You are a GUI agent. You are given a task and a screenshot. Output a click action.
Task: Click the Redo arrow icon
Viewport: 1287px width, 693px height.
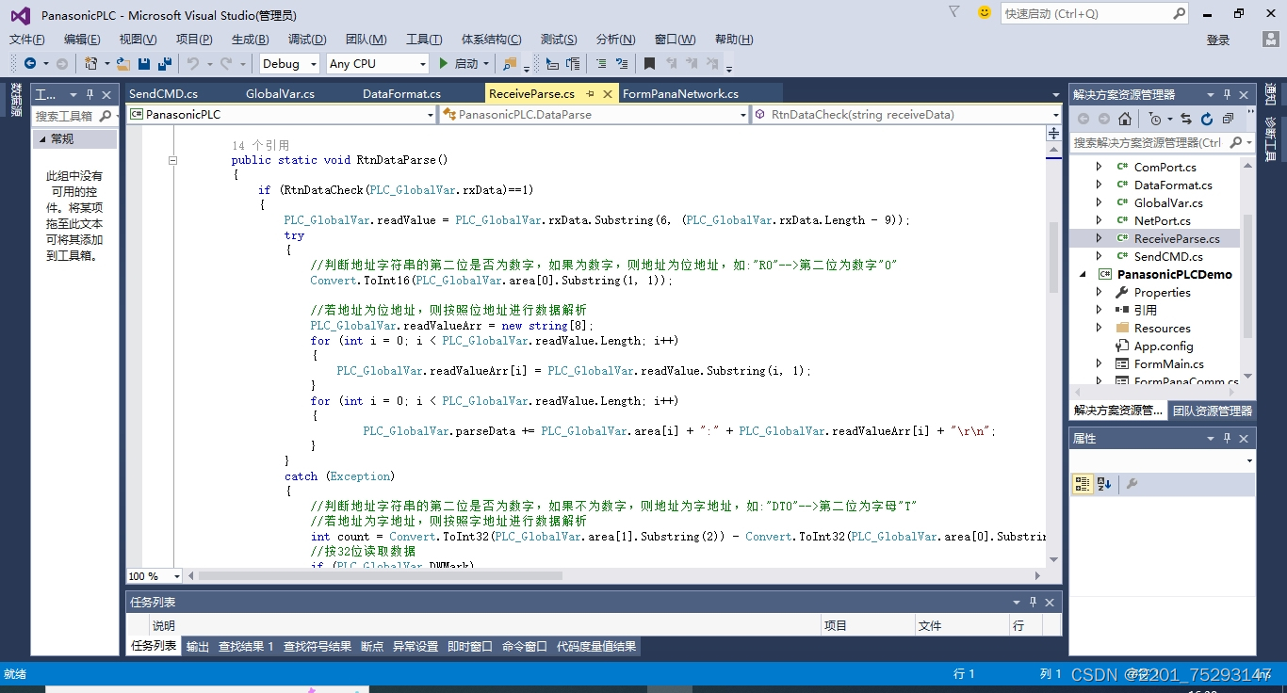click(x=226, y=63)
